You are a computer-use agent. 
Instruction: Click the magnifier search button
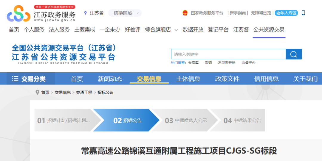pos(293,54)
